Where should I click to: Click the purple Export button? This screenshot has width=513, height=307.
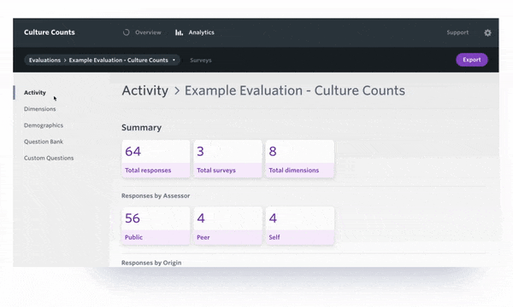[472, 60]
